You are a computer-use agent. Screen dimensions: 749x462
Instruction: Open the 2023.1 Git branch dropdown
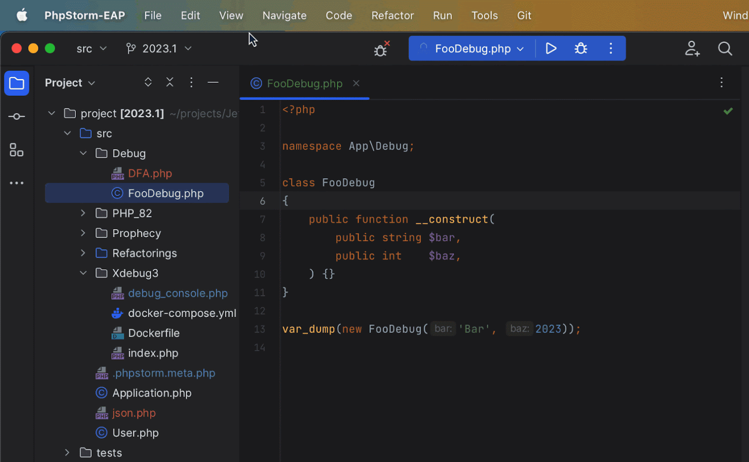click(159, 49)
